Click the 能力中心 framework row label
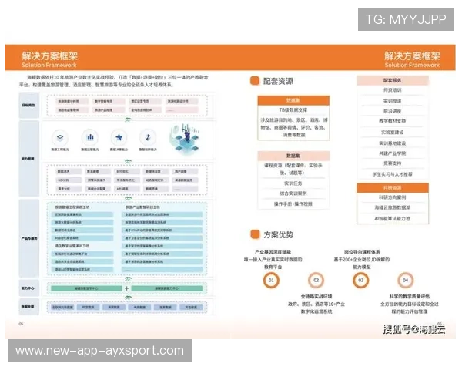This screenshot has height=370, width=462. click(29, 288)
